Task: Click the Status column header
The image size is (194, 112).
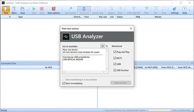Action: [125, 17]
